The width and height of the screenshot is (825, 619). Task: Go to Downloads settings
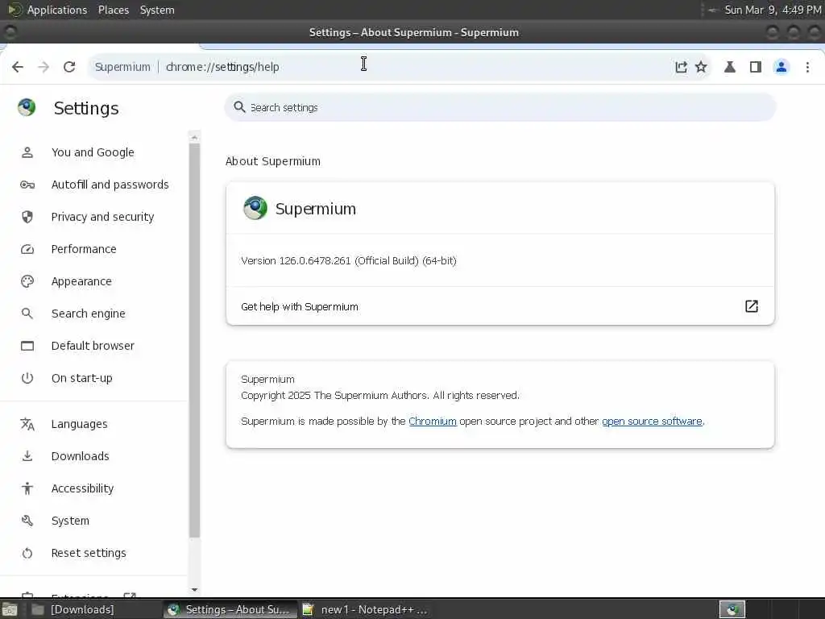click(80, 456)
